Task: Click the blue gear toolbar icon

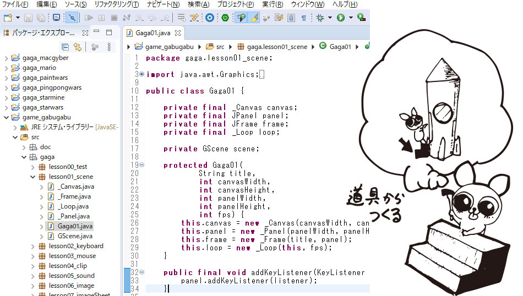Action: [209, 18]
